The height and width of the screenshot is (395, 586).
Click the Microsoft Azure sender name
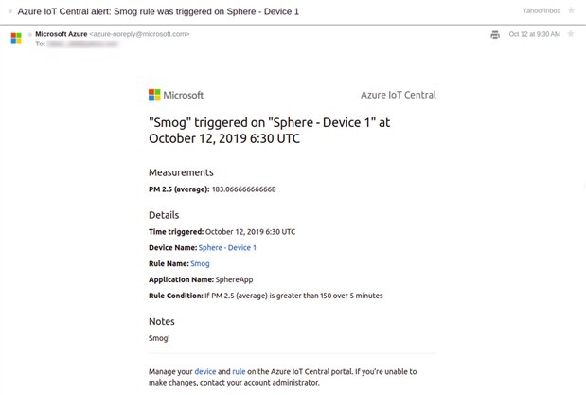click(61, 34)
